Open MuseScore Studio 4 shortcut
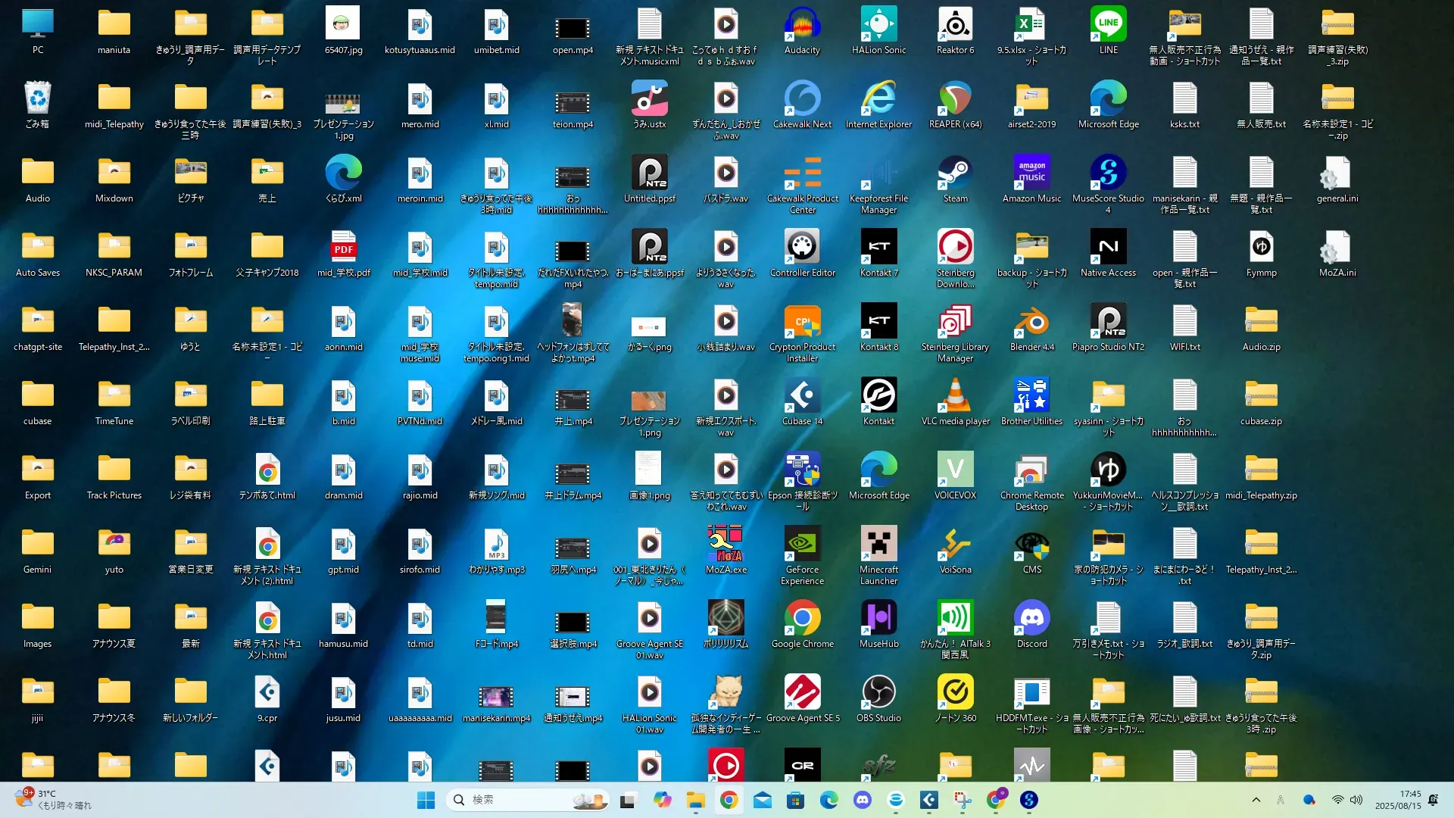The height and width of the screenshot is (818, 1454). [x=1108, y=174]
